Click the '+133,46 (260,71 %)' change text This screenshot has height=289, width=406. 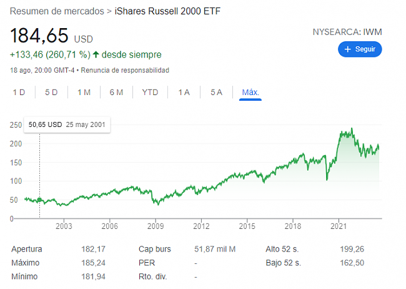(x=50, y=55)
